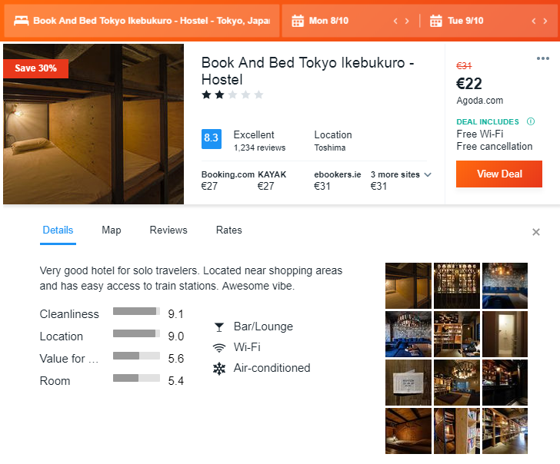This screenshot has width=560, height=464.
Task: Open third-row middle lounge chandelier thumbnail
Action: pos(457,383)
